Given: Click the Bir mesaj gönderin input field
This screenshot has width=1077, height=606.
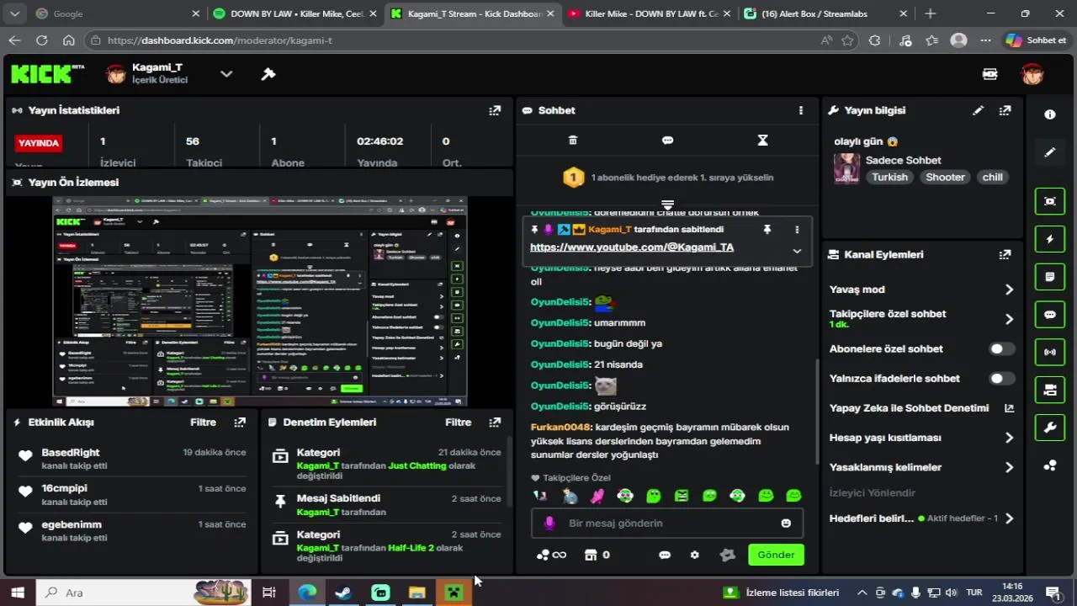Looking at the screenshot, I should pos(666,523).
